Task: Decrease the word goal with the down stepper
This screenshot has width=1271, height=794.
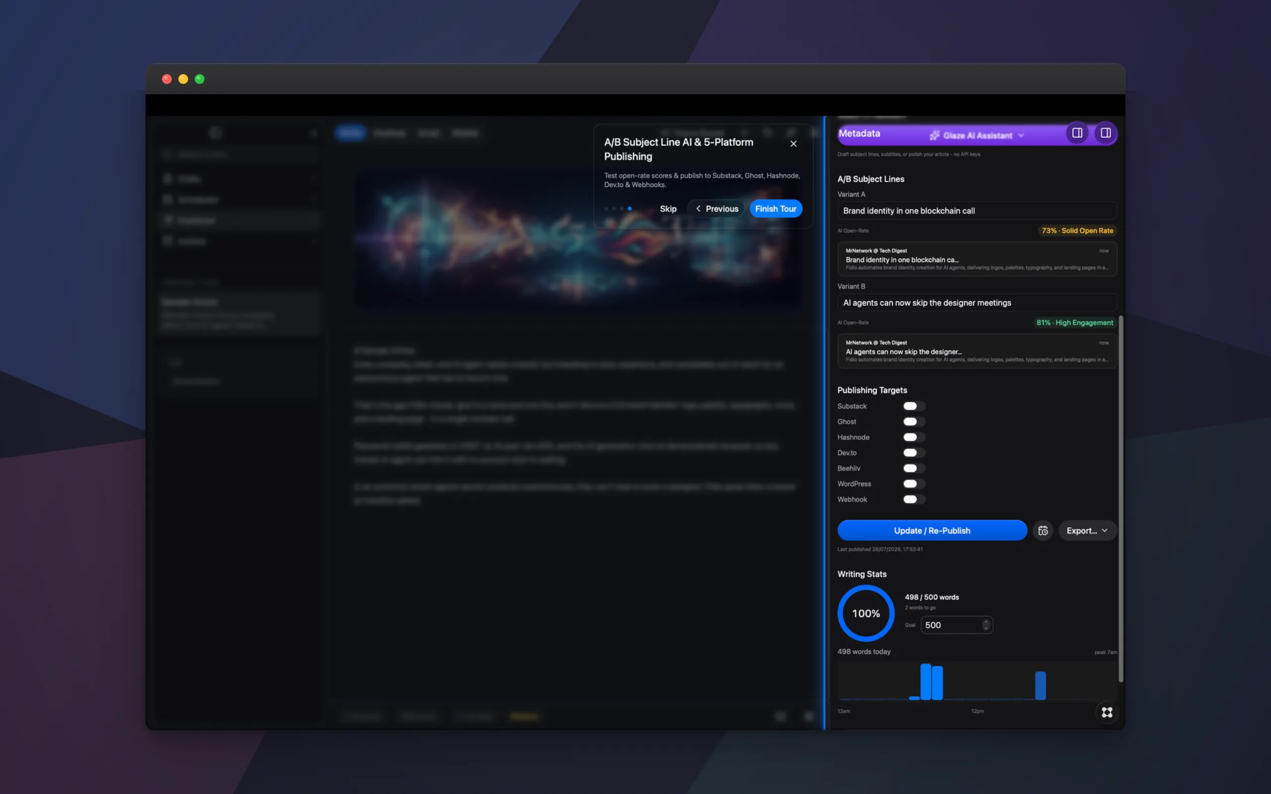Action: [x=986, y=628]
